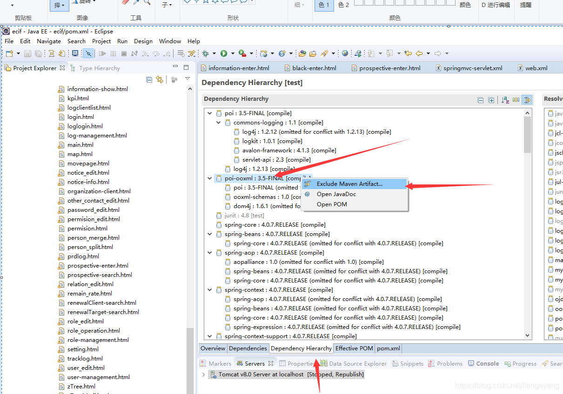Toggle Show GroupId in Dependency Hierarchy
This screenshot has width=563, height=394.
pos(516,100)
